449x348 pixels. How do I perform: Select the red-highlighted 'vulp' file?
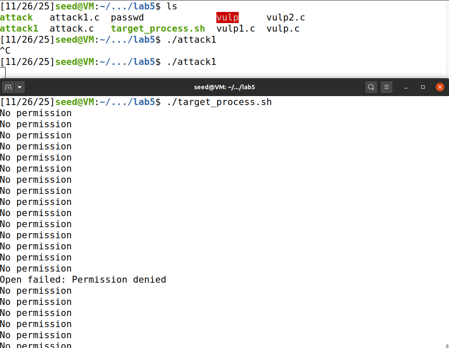click(x=227, y=18)
